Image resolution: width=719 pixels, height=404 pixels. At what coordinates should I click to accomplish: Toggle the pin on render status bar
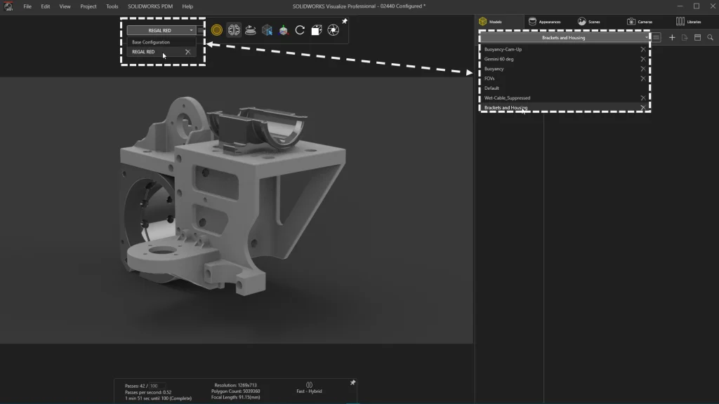tap(352, 382)
